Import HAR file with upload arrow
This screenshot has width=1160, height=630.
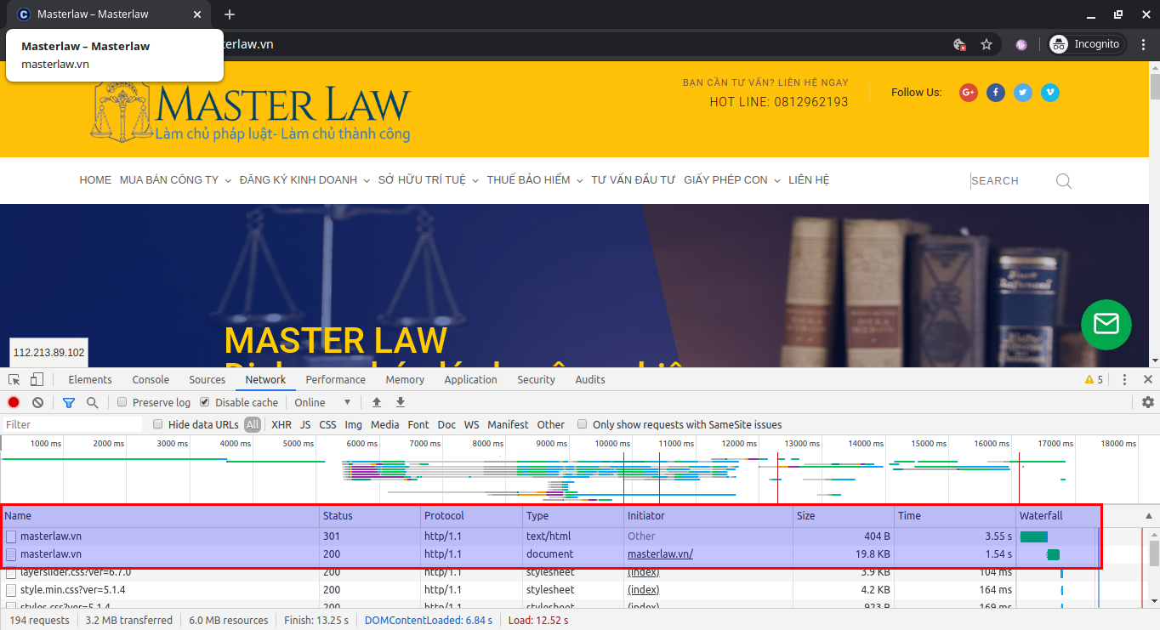[x=377, y=402]
